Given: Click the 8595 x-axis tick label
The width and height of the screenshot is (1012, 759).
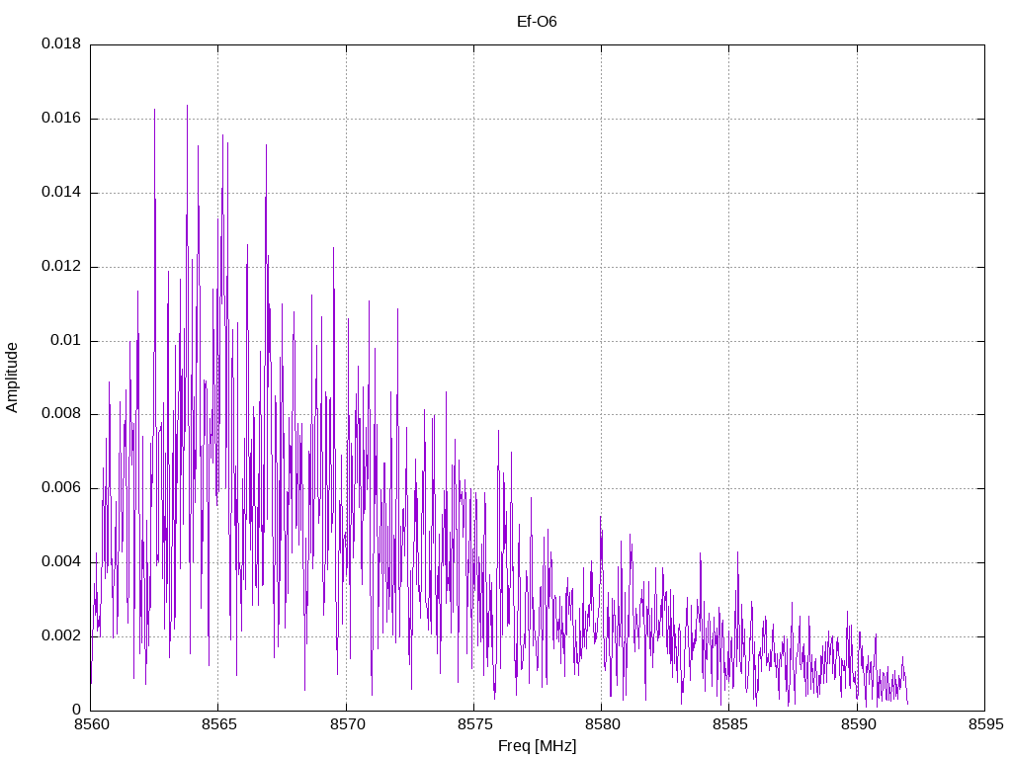Looking at the screenshot, I should point(985,724).
